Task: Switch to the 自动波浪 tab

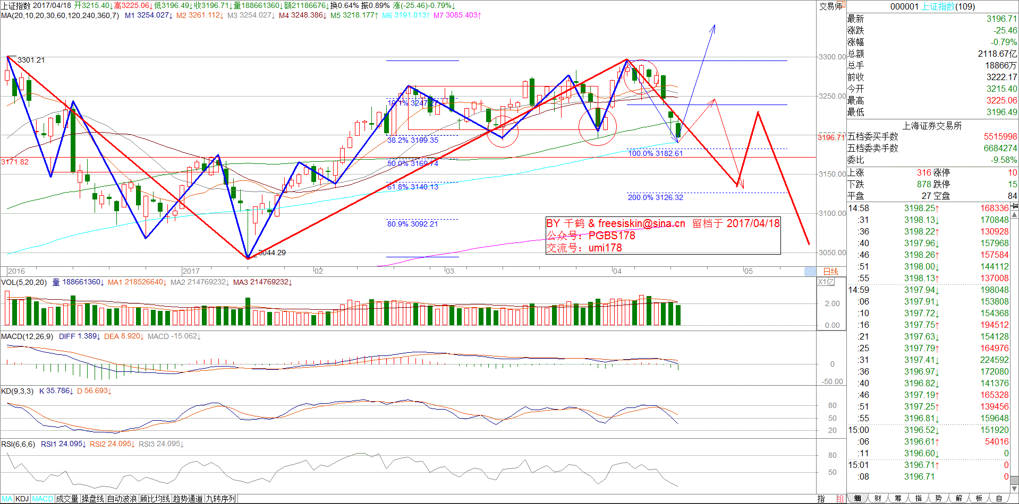Action: click(x=122, y=499)
